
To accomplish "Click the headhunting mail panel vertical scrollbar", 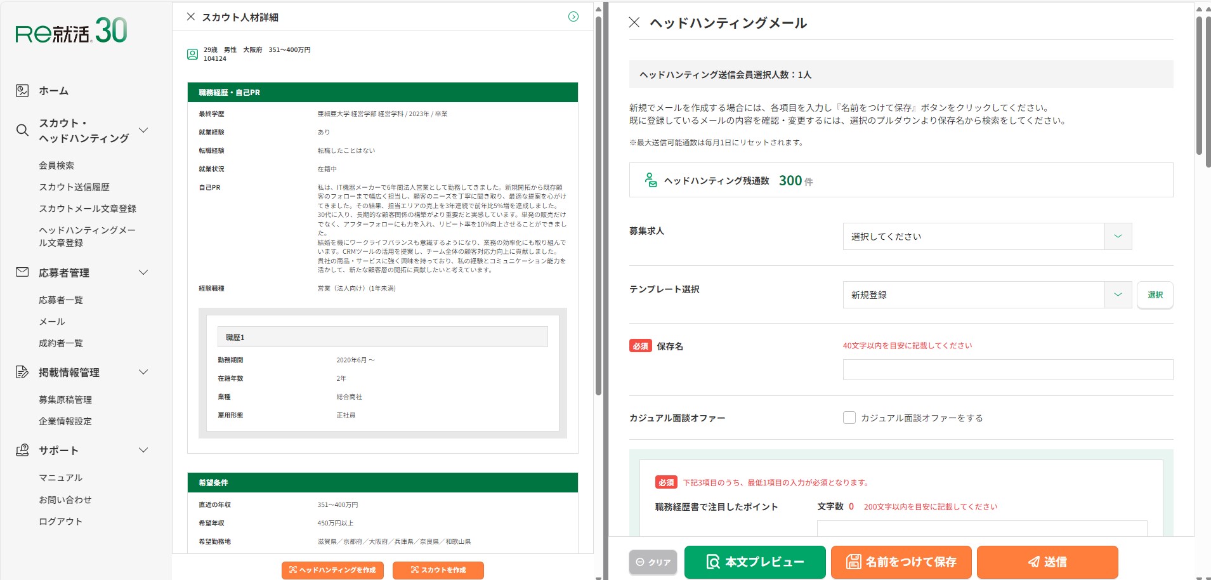I will pos(1199,86).
